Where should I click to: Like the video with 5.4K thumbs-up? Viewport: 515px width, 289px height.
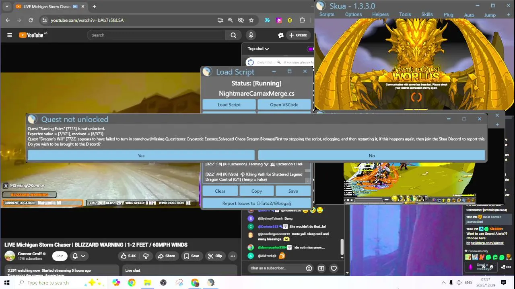click(x=128, y=256)
